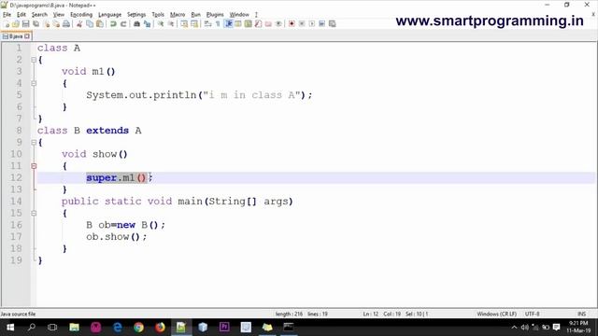Close the B.java tab with its X
598x336 pixels.
[x=27, y=36]
